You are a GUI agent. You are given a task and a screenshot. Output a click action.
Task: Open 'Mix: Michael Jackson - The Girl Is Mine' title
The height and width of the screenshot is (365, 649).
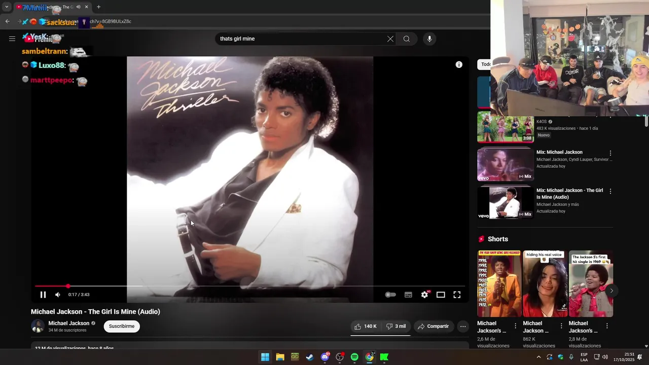[570, 194]
